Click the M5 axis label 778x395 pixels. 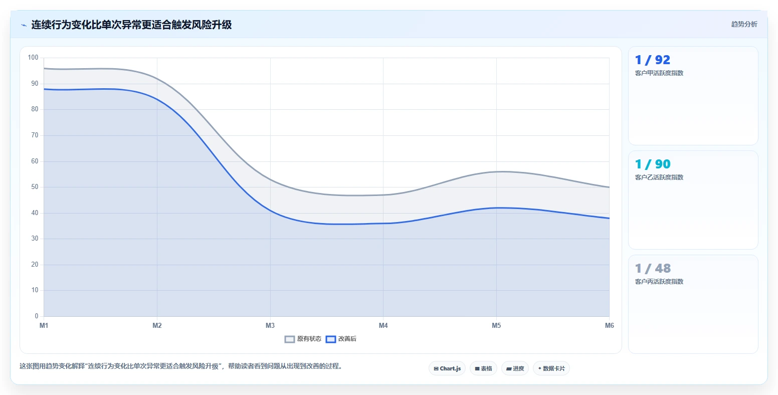496,326
